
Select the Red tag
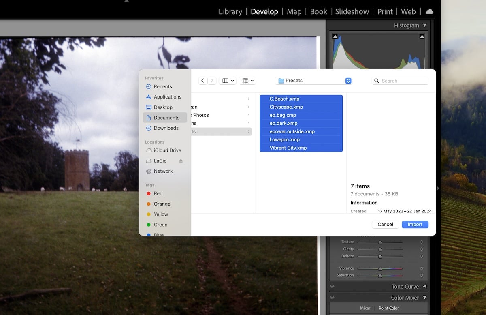156,193
